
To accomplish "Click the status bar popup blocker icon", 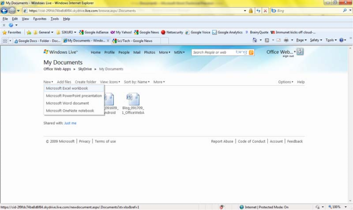I will (x=221, y=207).
